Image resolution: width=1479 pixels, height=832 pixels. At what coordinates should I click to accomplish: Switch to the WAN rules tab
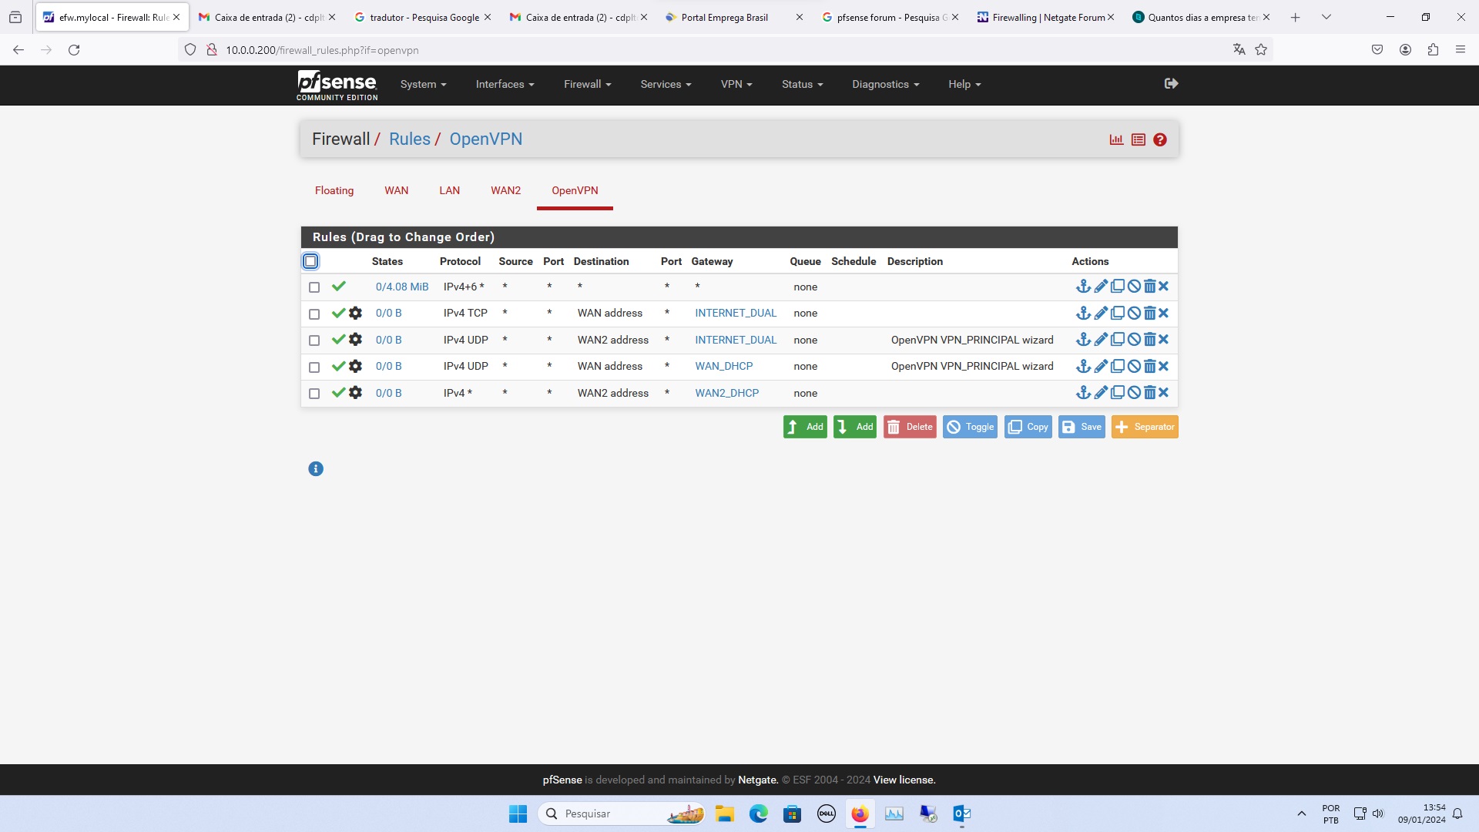coord(397,190)
